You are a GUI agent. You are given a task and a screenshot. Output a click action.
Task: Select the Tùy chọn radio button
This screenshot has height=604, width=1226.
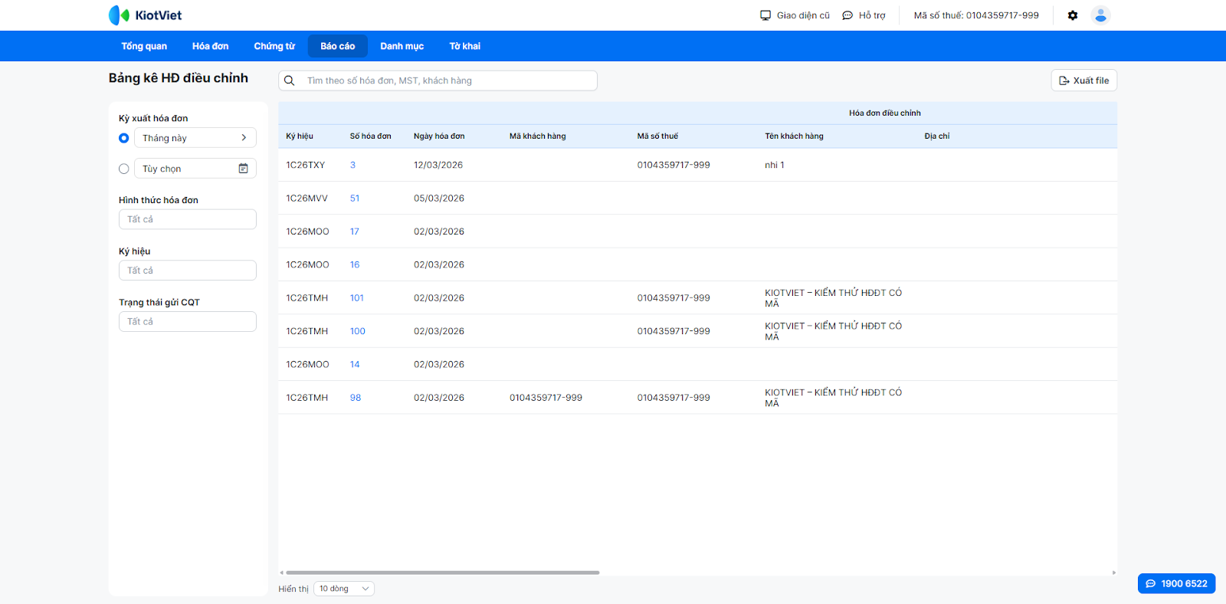click(124, 169)
